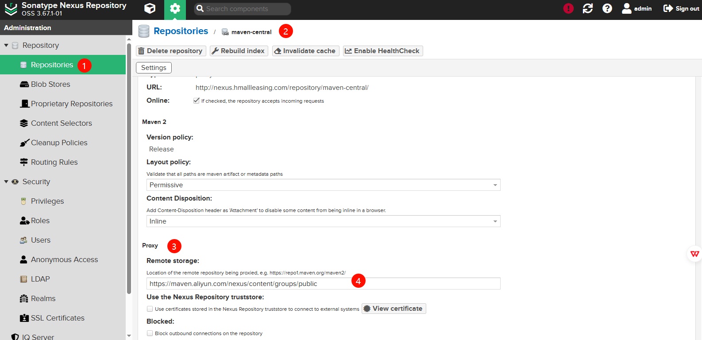Viewport: 702px width, 340px height.
Task: Enable Use Nexus Repository truststore checkbox
Action: 150,309
